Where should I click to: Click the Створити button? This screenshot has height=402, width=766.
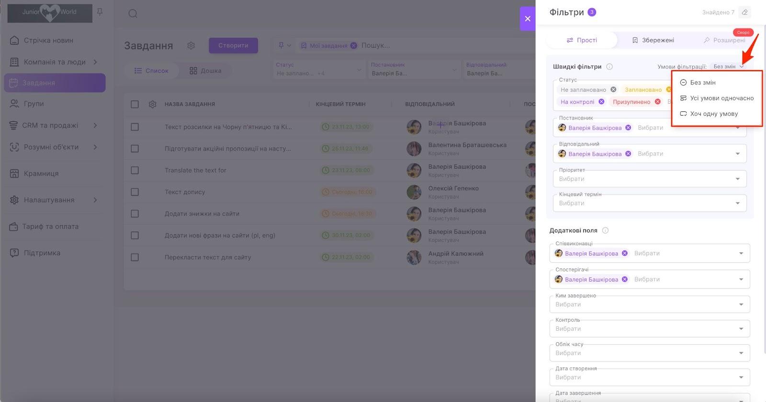(233, 45)
